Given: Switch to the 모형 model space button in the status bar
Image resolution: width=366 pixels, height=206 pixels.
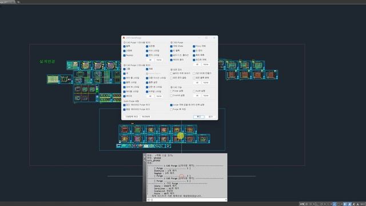Looking at the screenshot, I should pos(302,204).
